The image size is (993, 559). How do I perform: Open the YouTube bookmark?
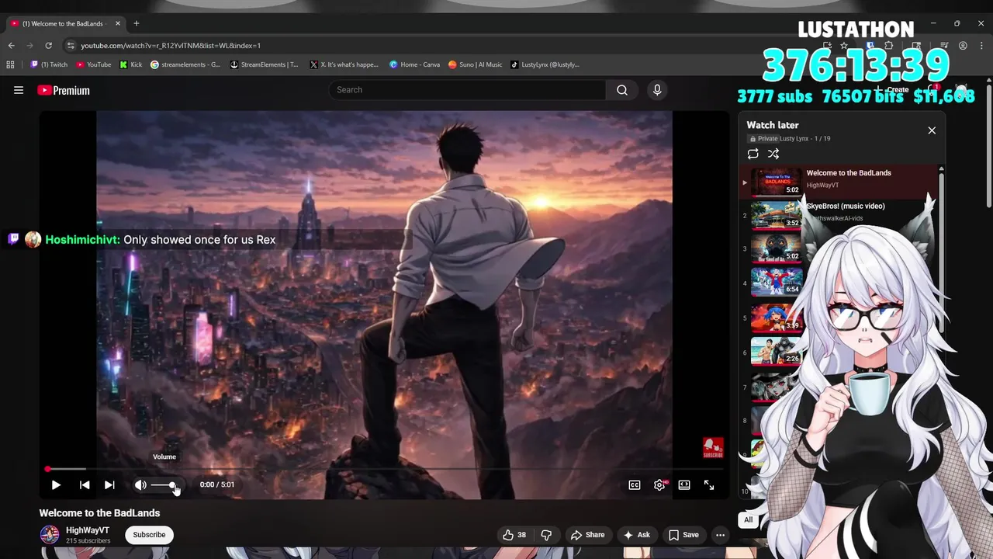coord(94,64)
